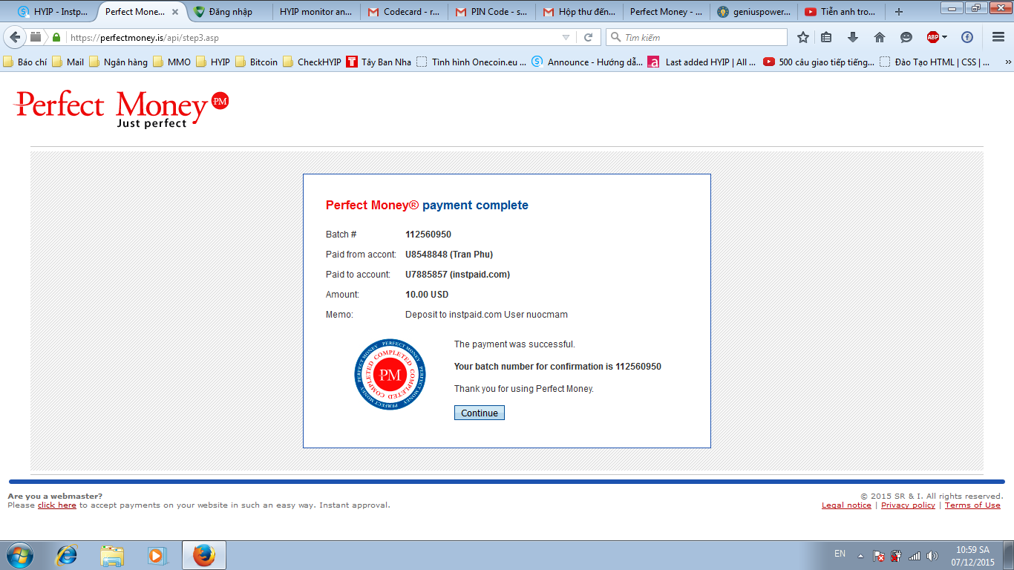Open the Tình hình Onecoin.eu bookmark

pyautogui.click(x=471, y=62)
